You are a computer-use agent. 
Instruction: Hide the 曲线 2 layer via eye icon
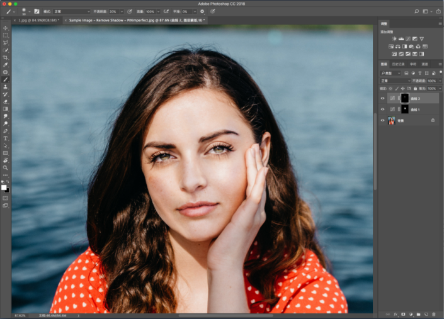coord(383,99)
